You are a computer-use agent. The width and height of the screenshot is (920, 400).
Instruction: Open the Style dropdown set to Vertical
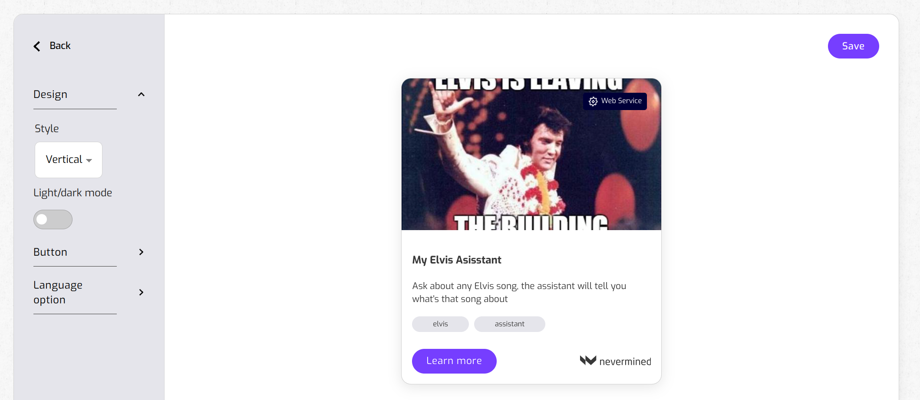click(69, 160)
